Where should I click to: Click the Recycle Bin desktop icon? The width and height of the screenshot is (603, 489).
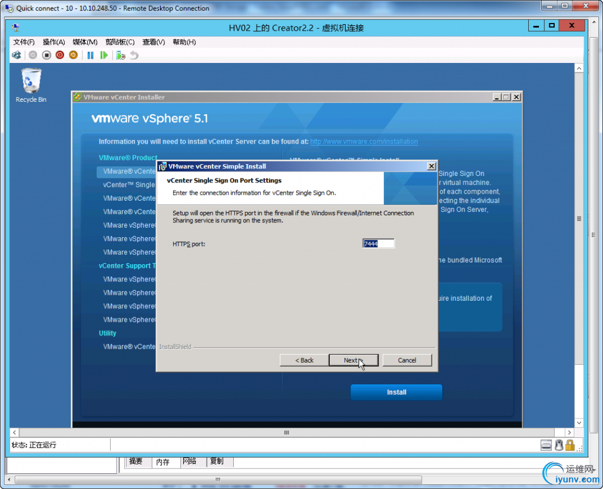tap(31, 85)
